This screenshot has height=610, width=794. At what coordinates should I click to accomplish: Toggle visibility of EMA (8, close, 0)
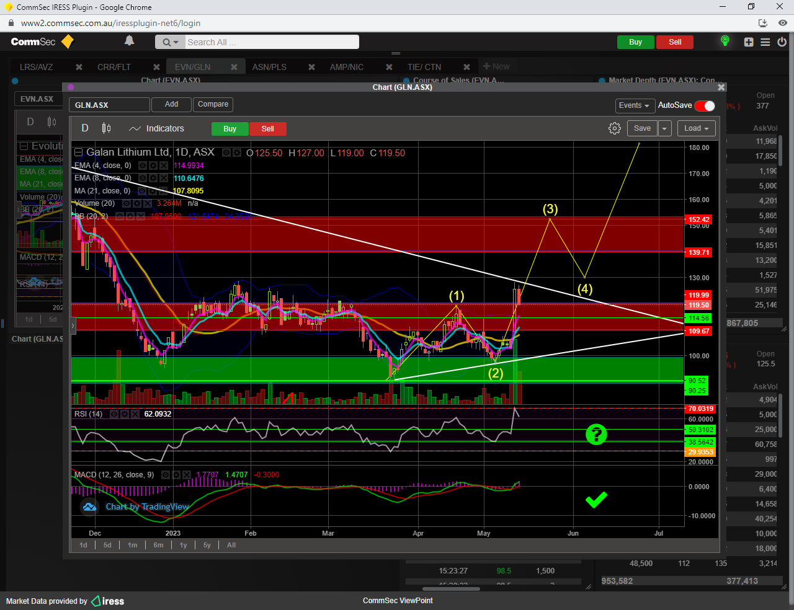(x=143, y=179)
